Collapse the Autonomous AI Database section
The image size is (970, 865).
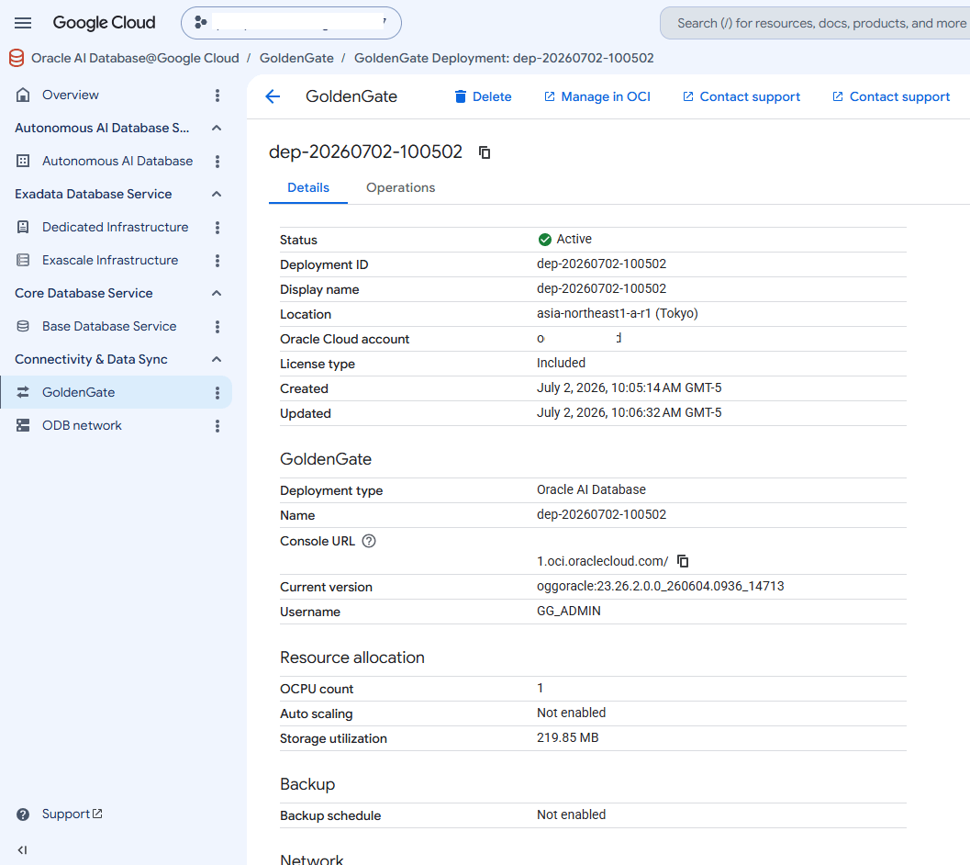click(217, 129)
